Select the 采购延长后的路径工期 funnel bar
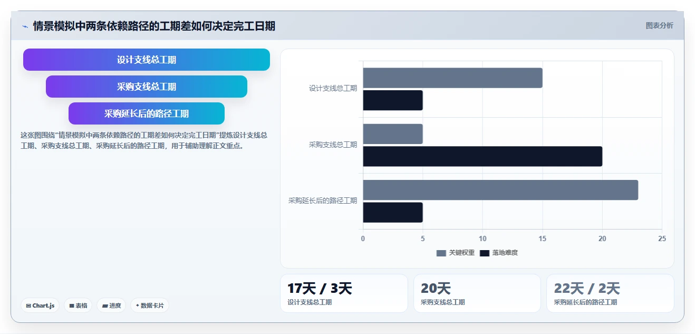695x334 pixels. click(x=147, y=113)
